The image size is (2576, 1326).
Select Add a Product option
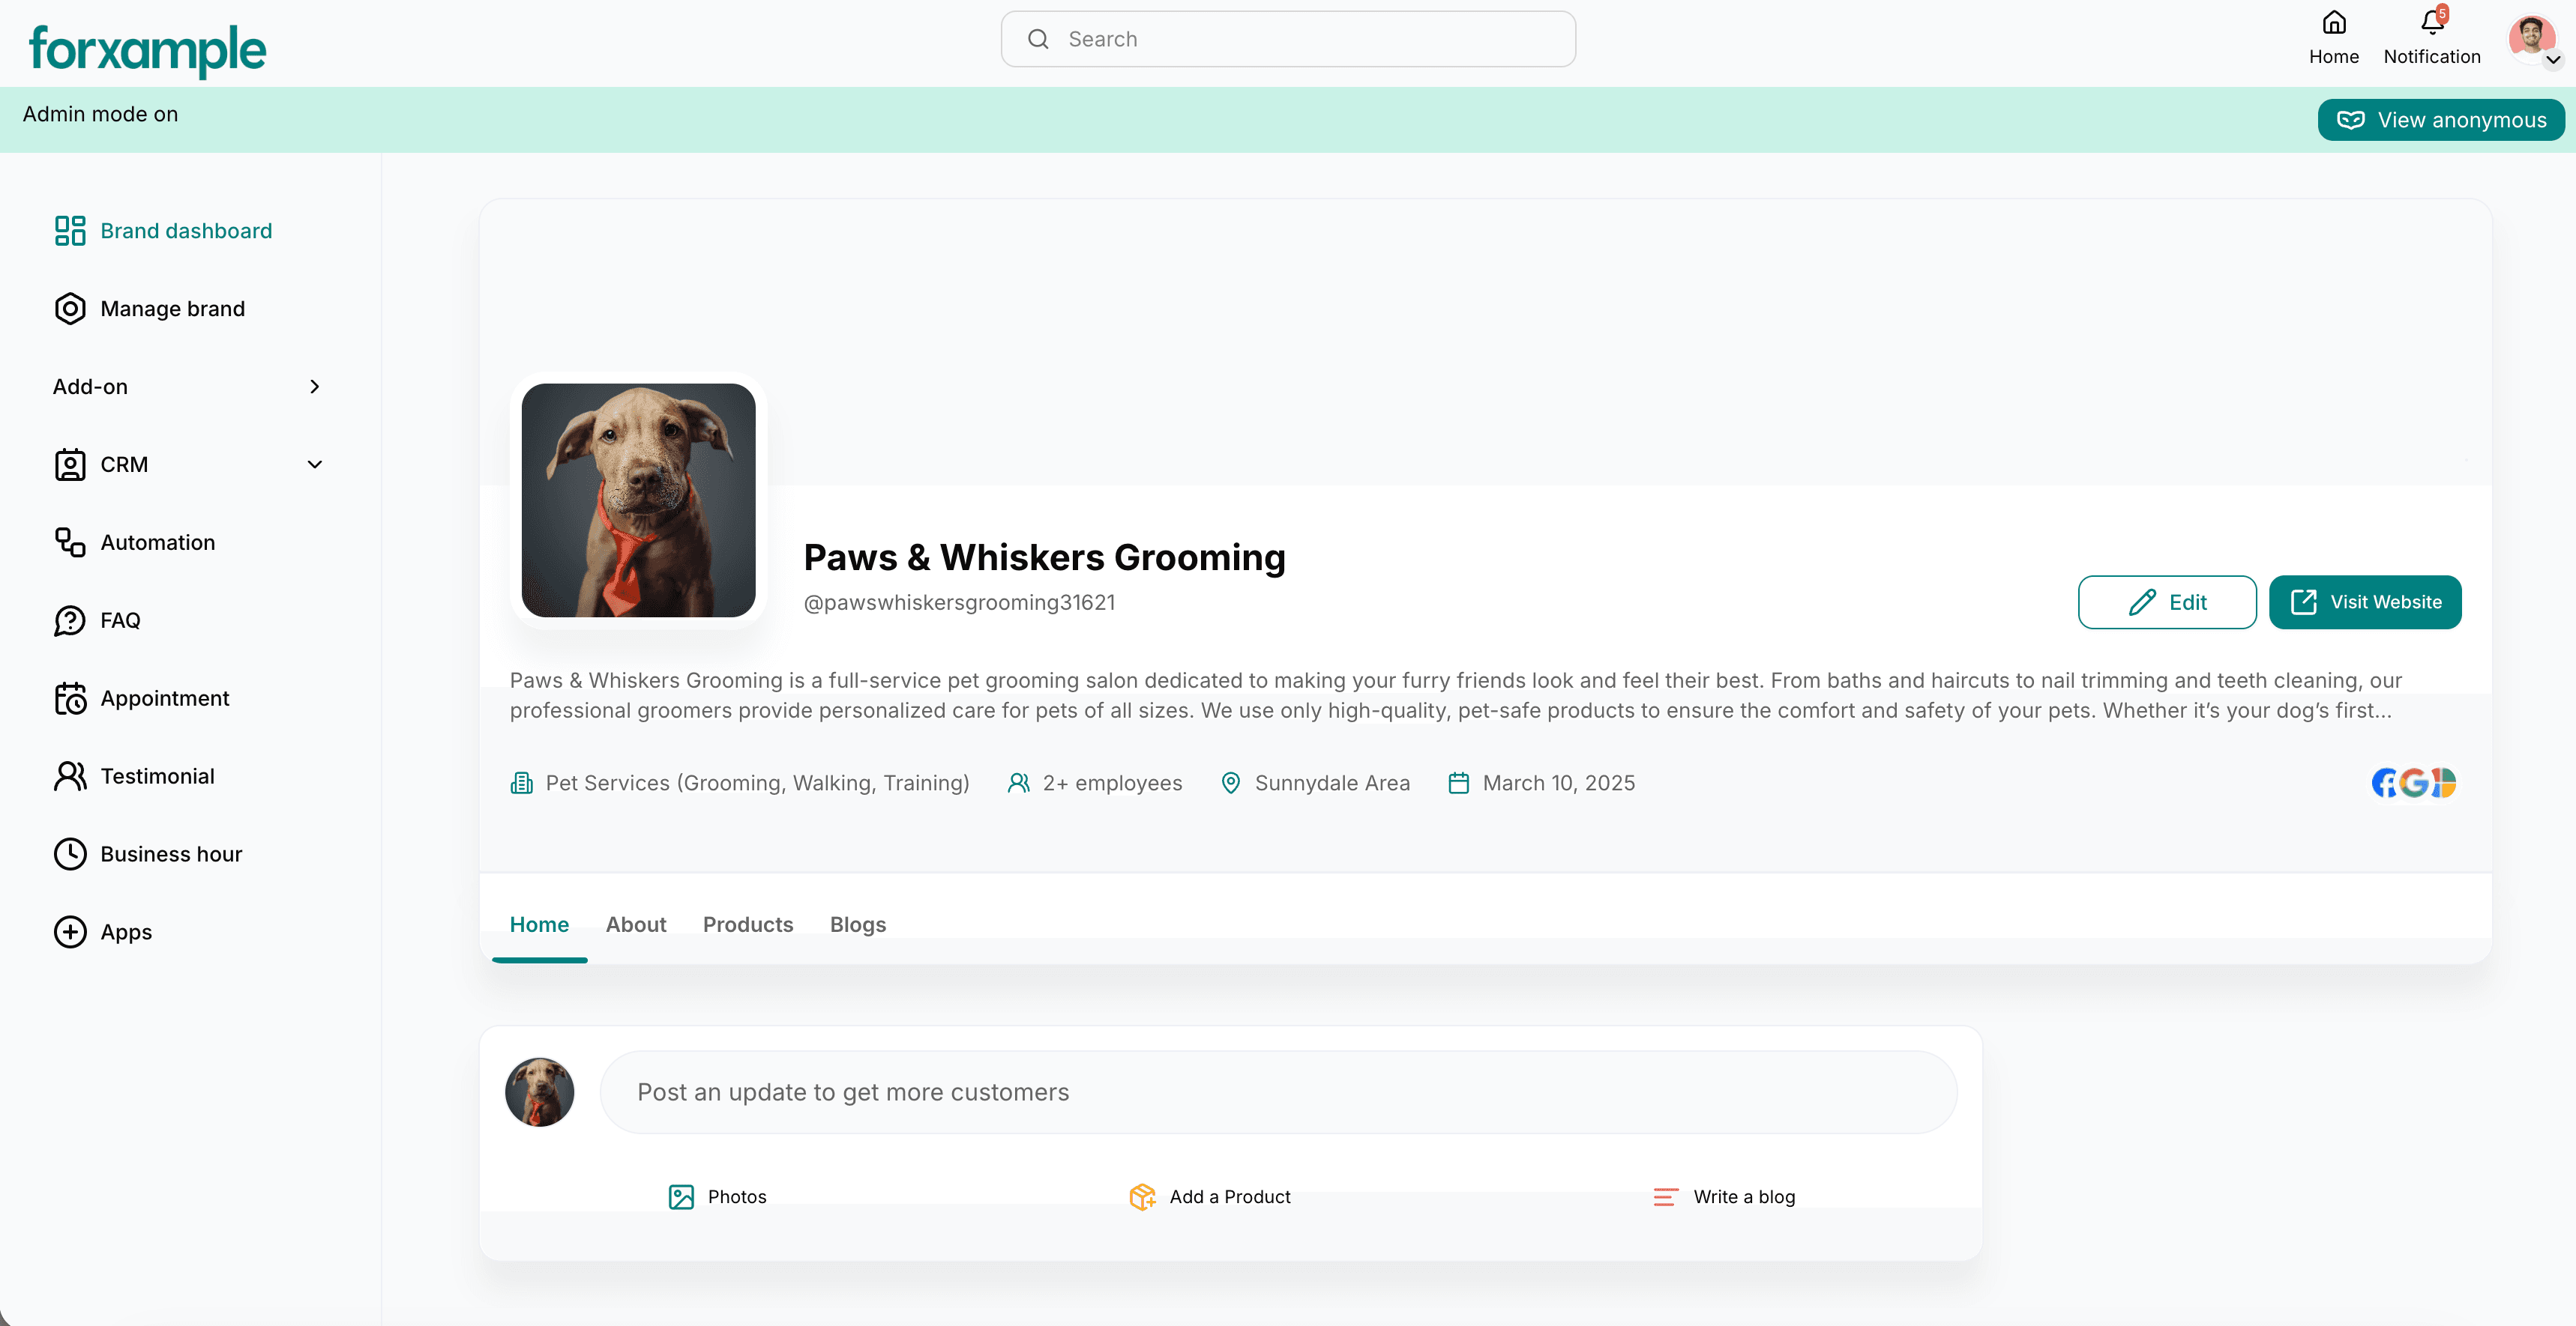point(1210,1196)
